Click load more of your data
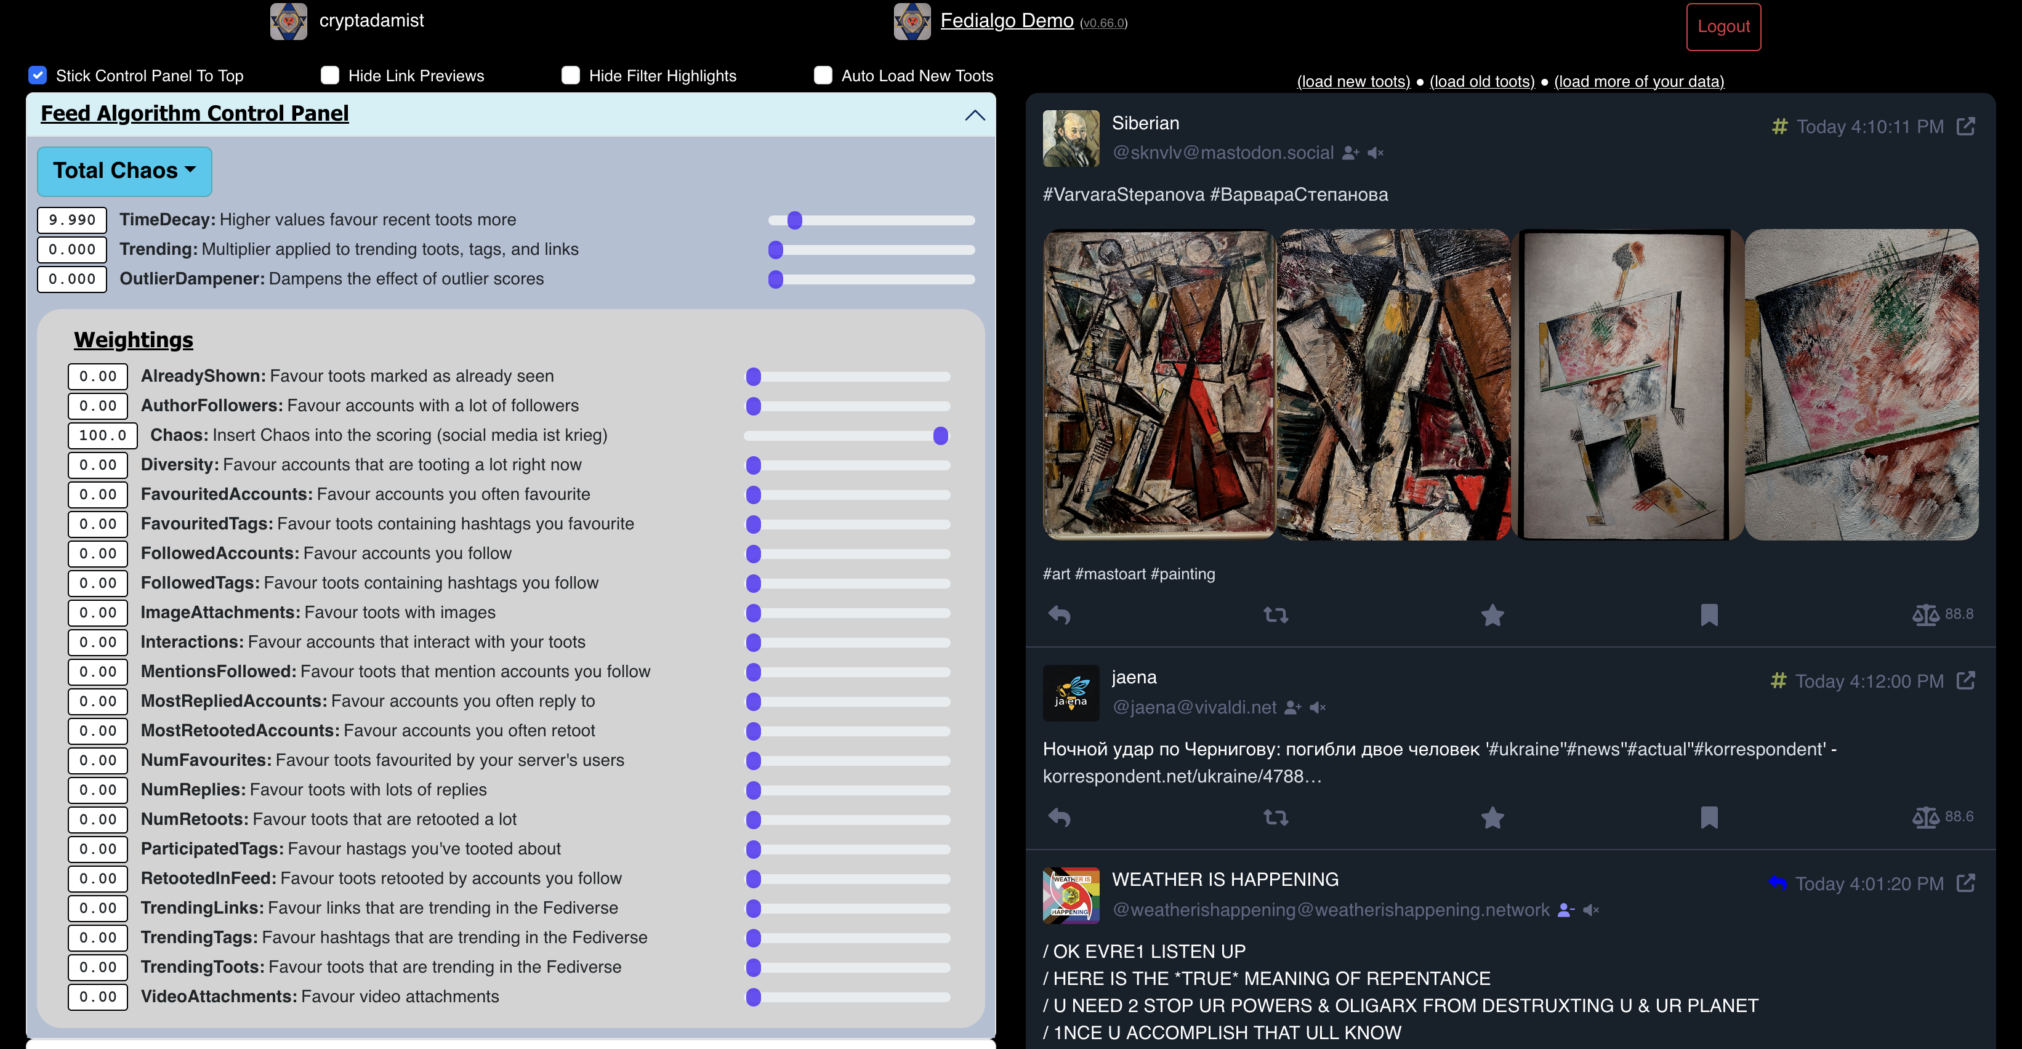This screenshot has width=2022, height=1049. [x=1639, y=82]
